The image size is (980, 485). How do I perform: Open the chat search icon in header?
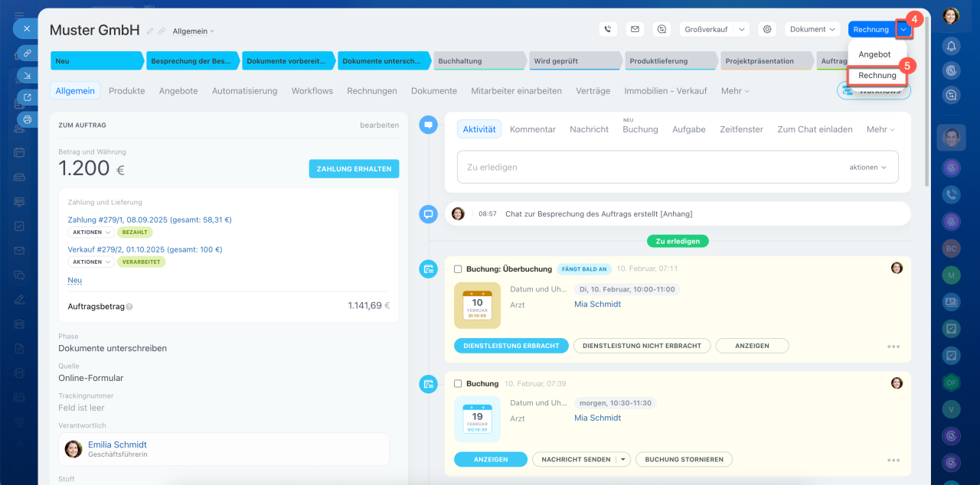(661, 29)
